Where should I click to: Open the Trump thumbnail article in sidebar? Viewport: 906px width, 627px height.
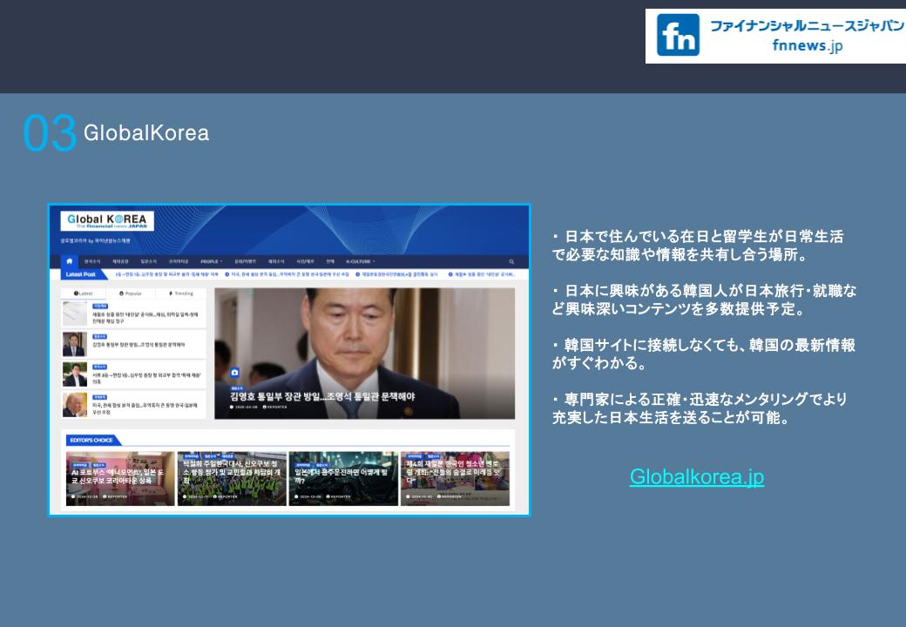[74, 404]
